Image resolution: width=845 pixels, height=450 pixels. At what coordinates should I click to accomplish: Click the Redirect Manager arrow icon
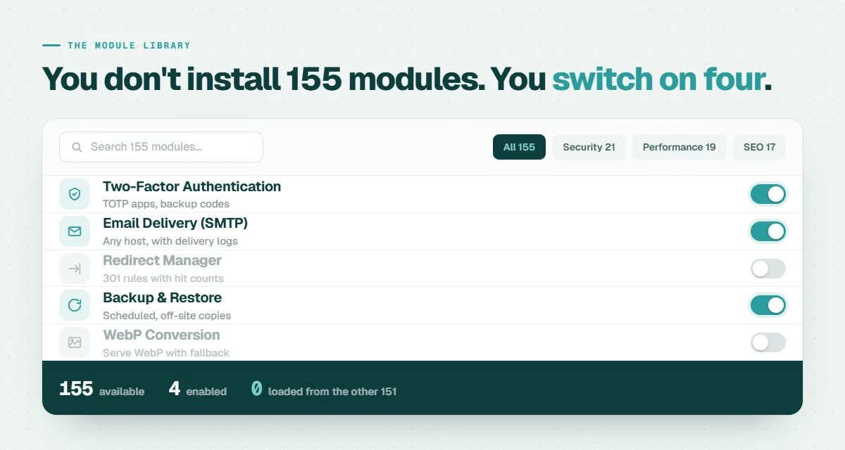pos(75,269)
